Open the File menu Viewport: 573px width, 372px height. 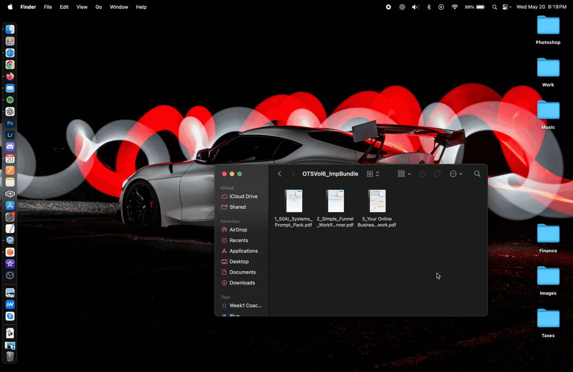(48, 7)
